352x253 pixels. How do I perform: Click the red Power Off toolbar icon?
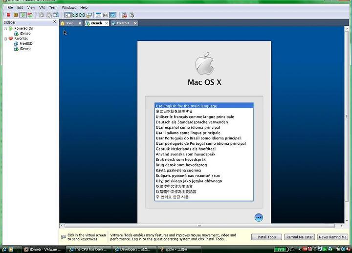(8, 15)
